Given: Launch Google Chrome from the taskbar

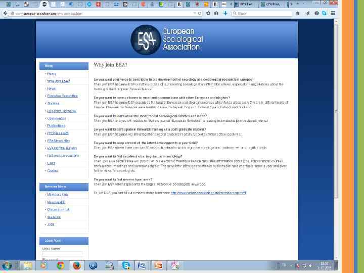Looking at the screenshot, I should click(x=60, y=266).
